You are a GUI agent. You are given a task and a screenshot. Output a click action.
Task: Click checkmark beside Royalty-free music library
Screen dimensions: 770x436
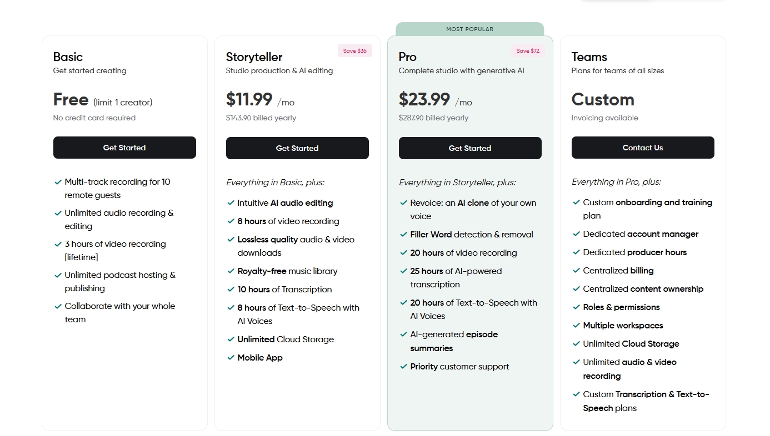(231, 271)
